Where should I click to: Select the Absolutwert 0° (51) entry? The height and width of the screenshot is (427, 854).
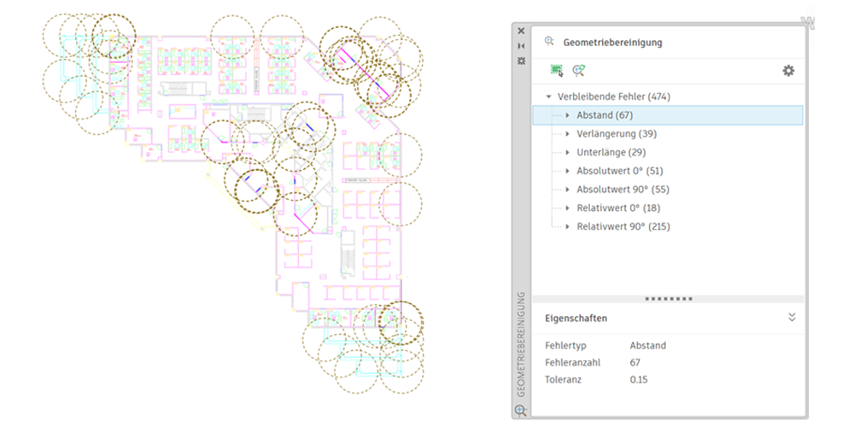tap(619, 171)
